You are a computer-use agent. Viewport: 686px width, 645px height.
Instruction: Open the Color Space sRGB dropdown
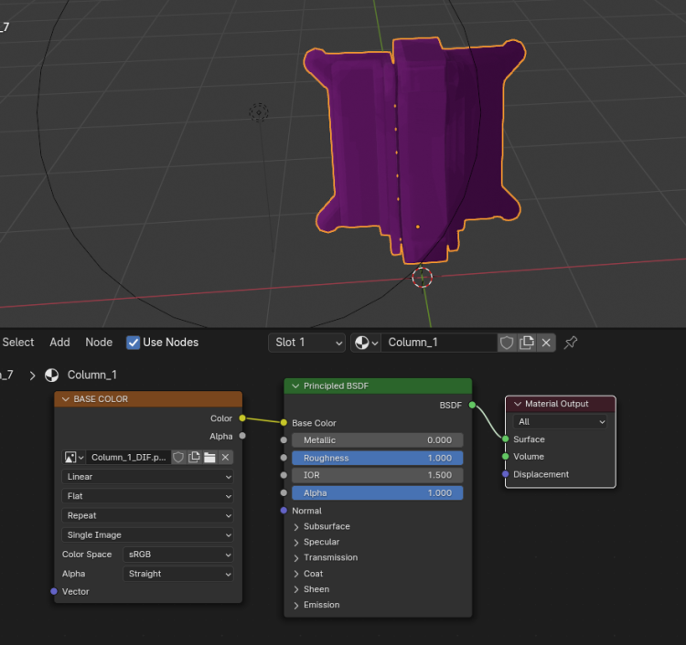178,555
